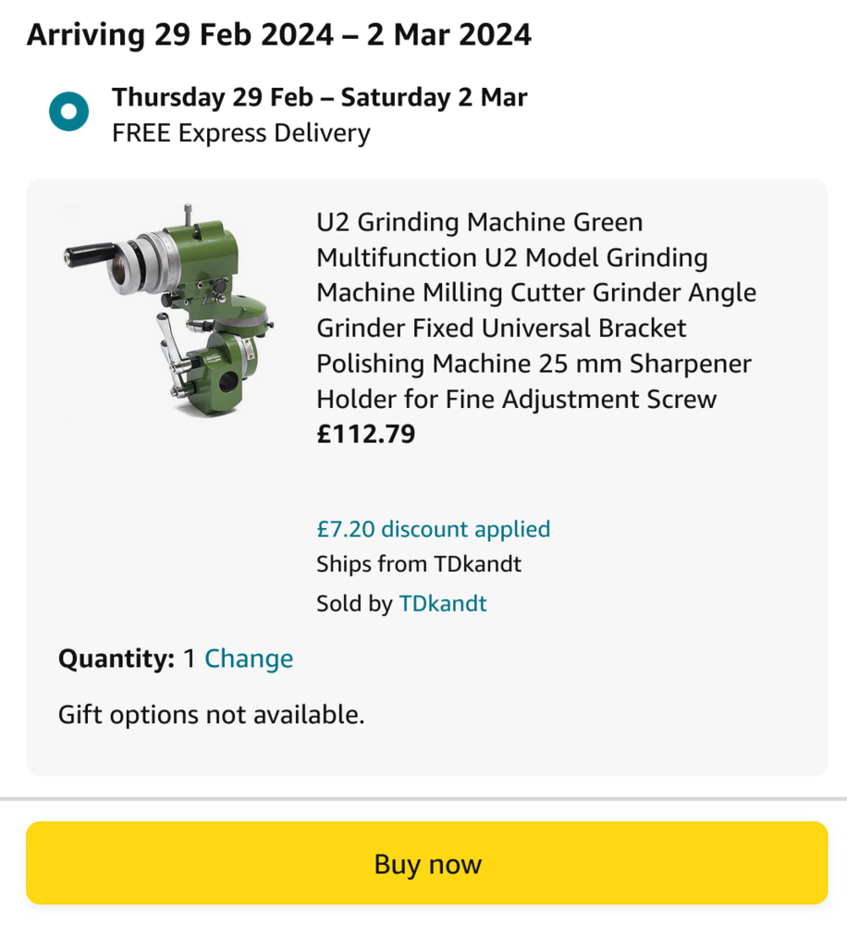The width and height of the screenshot is (847, 925).
Task: Click the Gift options not available text
Action: tap(211, 714)
